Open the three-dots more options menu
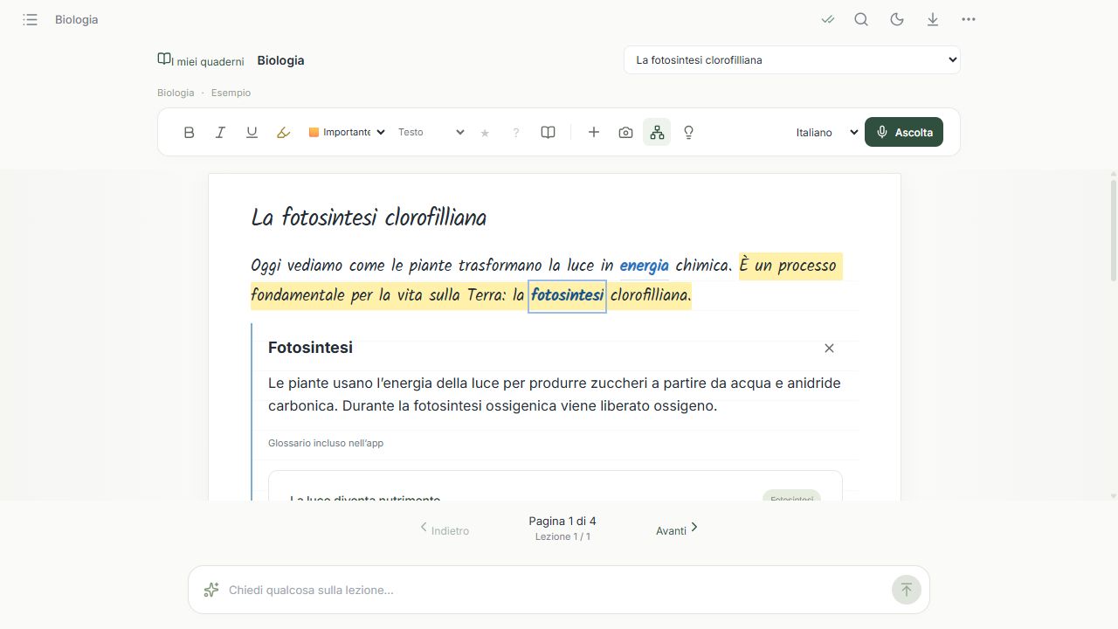The width and height of the screenshot is (1118, 629). [969, 19]
